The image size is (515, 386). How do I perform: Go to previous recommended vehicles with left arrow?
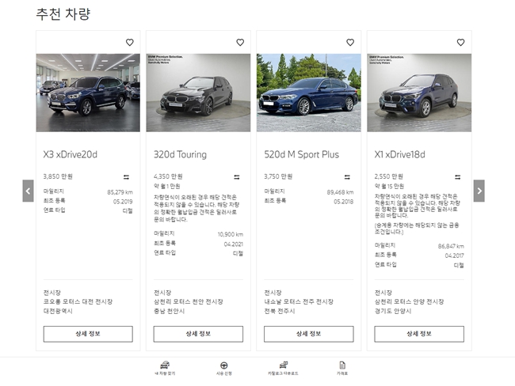coord(28,191)
